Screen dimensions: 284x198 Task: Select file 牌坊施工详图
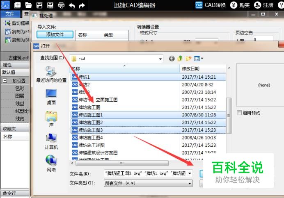[x=148, y=145]
